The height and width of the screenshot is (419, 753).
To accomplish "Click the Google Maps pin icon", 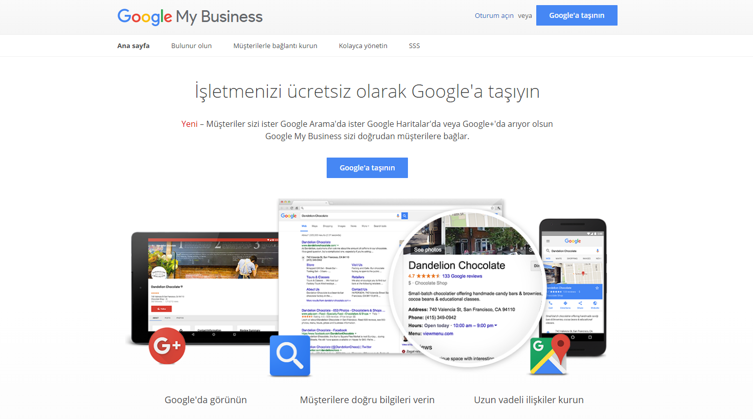I will pyautogui.click(x=550, y=356).
